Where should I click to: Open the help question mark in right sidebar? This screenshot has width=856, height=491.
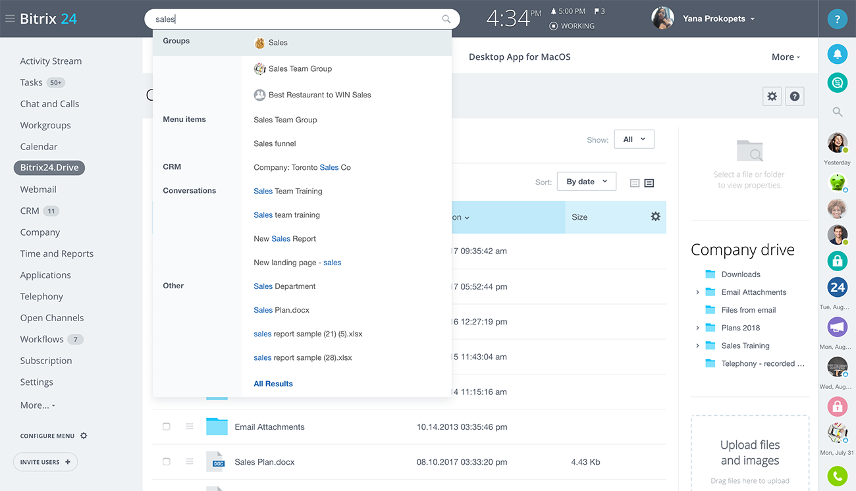[837, 19]
